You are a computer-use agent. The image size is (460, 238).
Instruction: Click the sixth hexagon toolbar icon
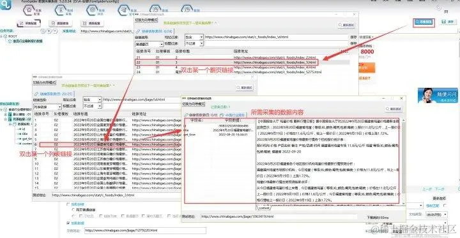point(187,9)
